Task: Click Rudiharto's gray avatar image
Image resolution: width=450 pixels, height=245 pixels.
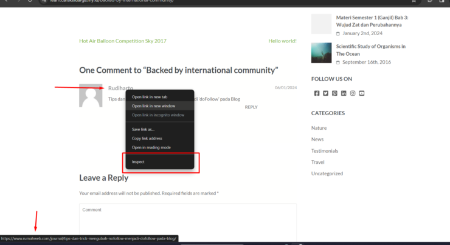Action: [91, 96]
